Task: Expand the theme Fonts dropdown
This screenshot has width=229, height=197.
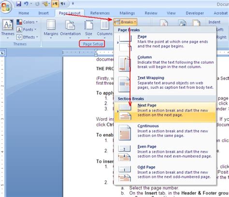Action: click(27, 29)
